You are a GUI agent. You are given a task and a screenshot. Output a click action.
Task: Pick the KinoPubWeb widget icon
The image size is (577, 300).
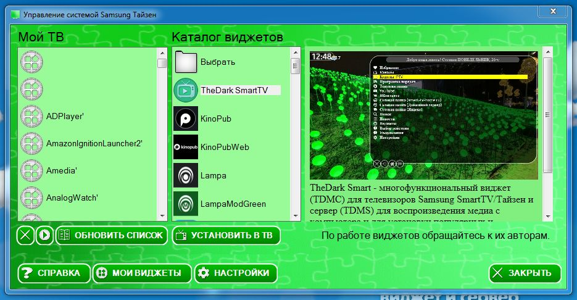click(x=186, y=147)
